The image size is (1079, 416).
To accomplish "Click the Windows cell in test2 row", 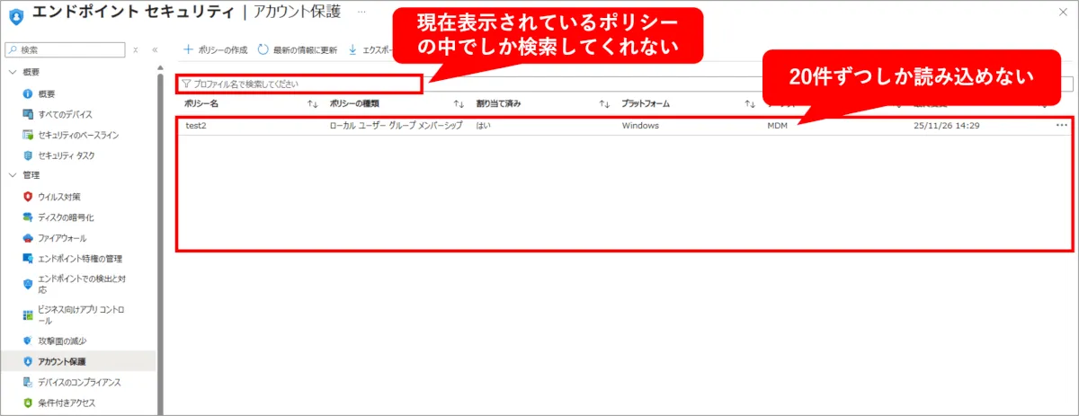I will pos(640,126).
